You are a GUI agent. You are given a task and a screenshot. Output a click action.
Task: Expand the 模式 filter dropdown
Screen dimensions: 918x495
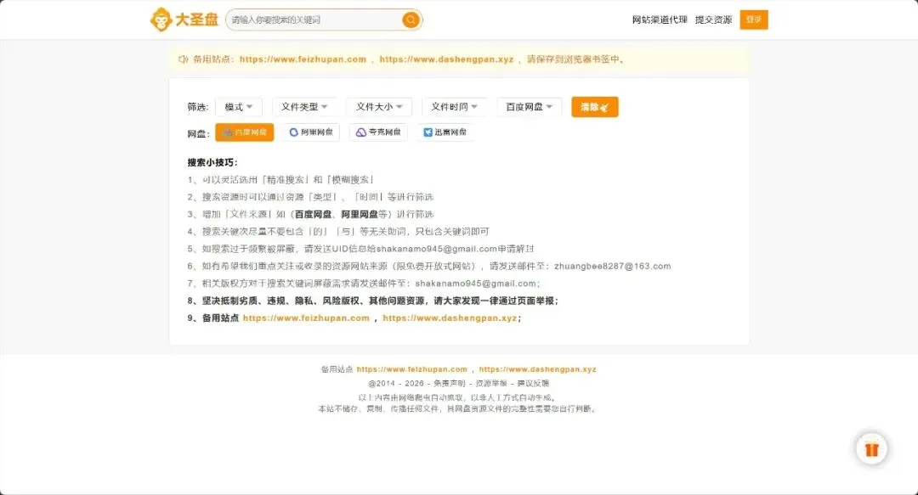[x=238, y=106]
